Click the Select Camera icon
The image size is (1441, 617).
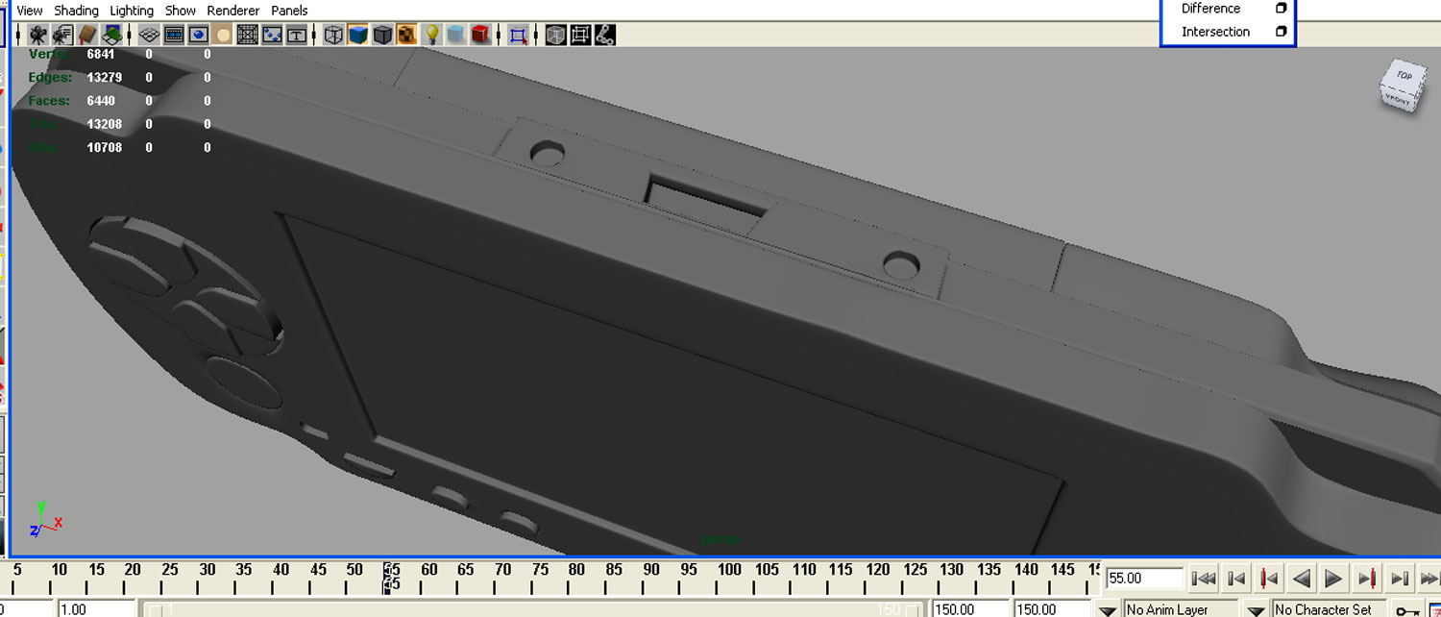(37, 35)
